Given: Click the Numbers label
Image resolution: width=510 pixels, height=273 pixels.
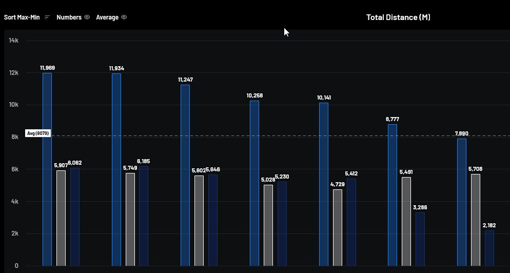Looking at the screenshot, I should 69,17.
